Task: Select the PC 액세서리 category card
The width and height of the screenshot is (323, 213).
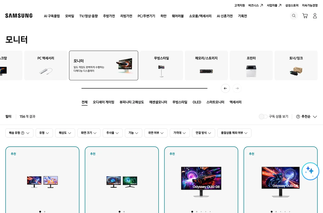Action: [x=46, y=66]
